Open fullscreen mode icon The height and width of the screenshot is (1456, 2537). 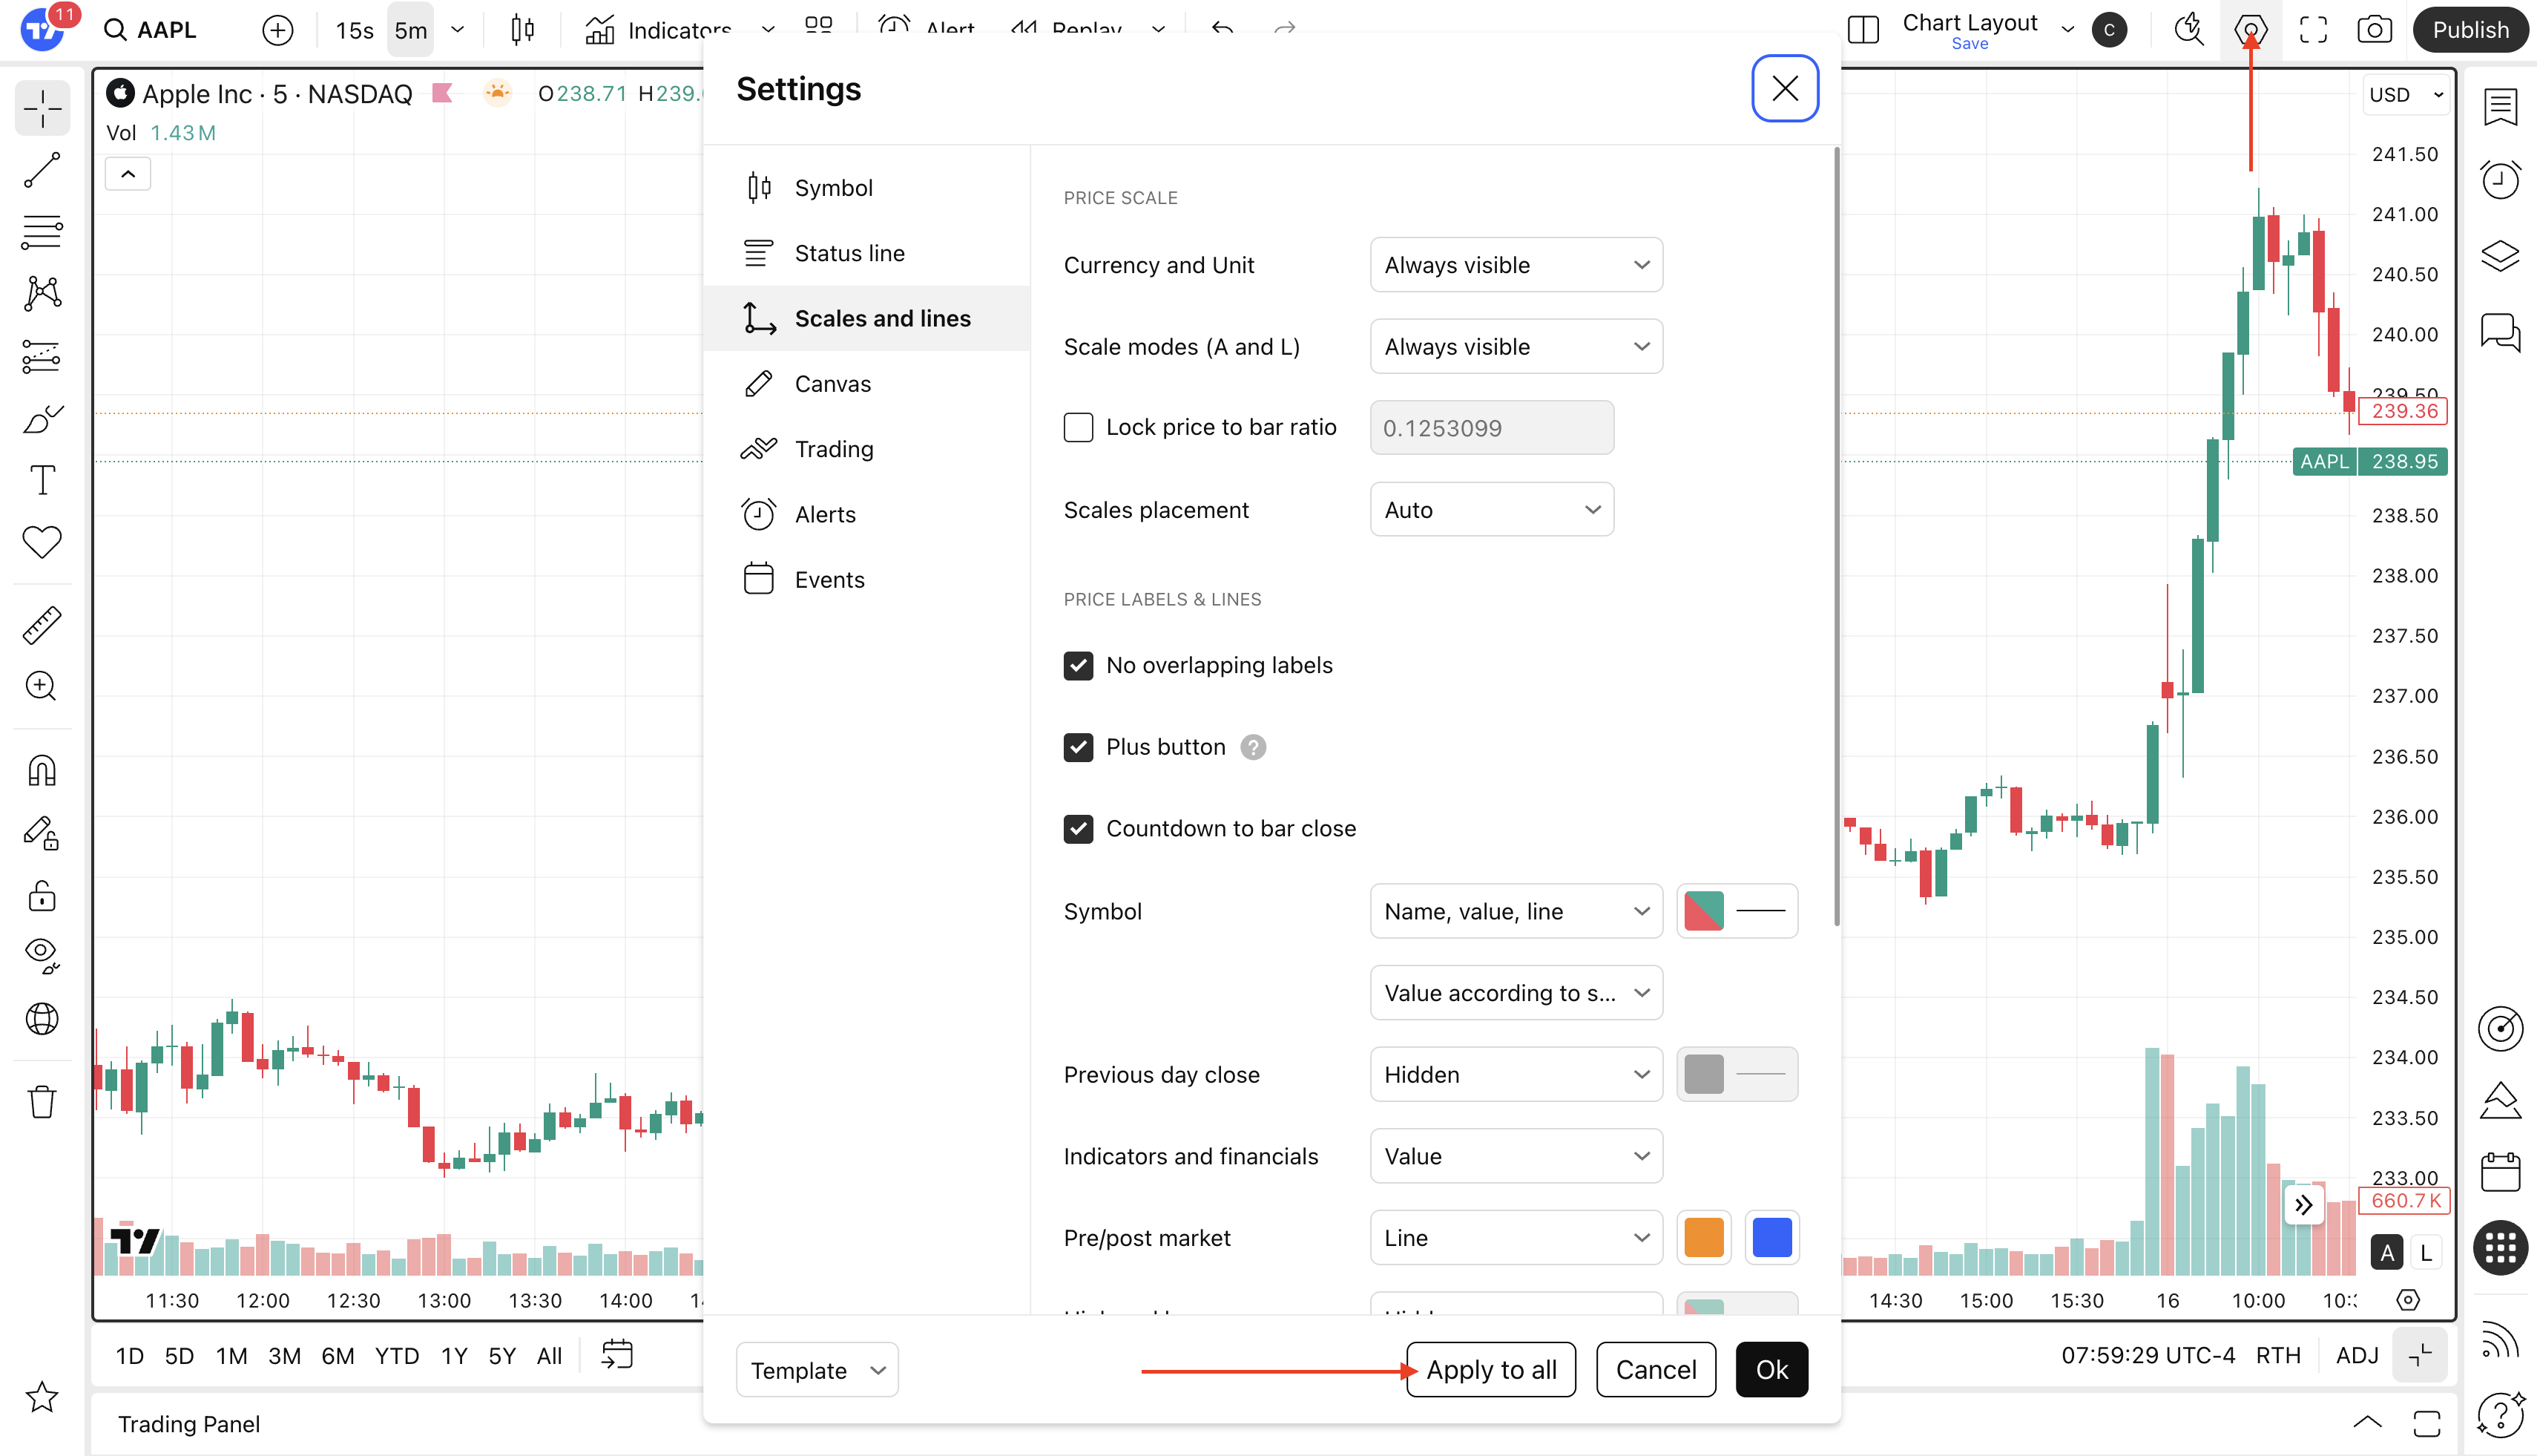point(2313,30)
